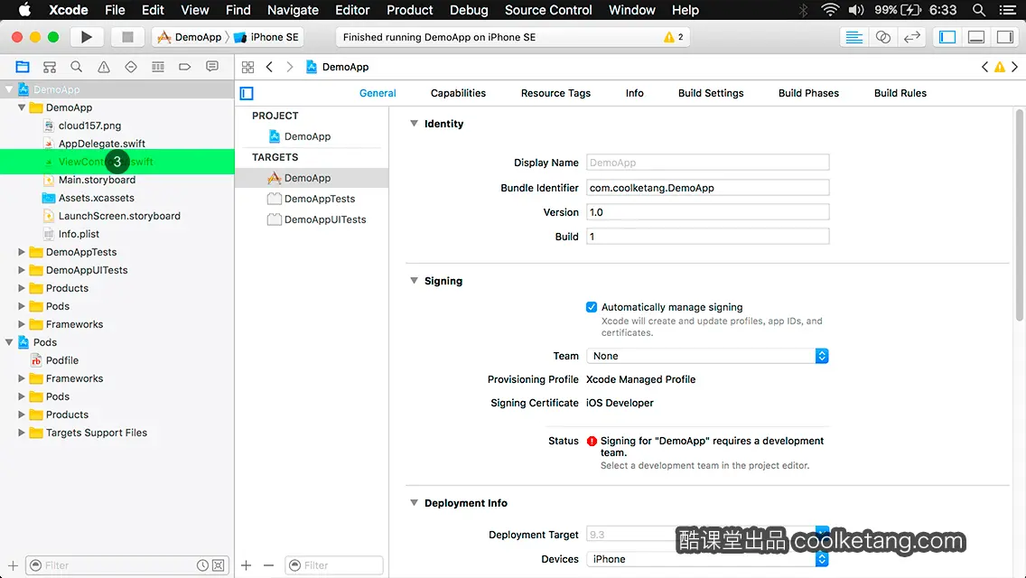The height and width of the screenshot is (578, 1026).
Task: Expand the Targets Support Files folder
Action: coord(21,433)
